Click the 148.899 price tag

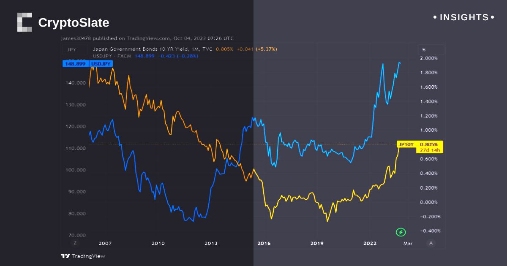(x=74, y=63)
